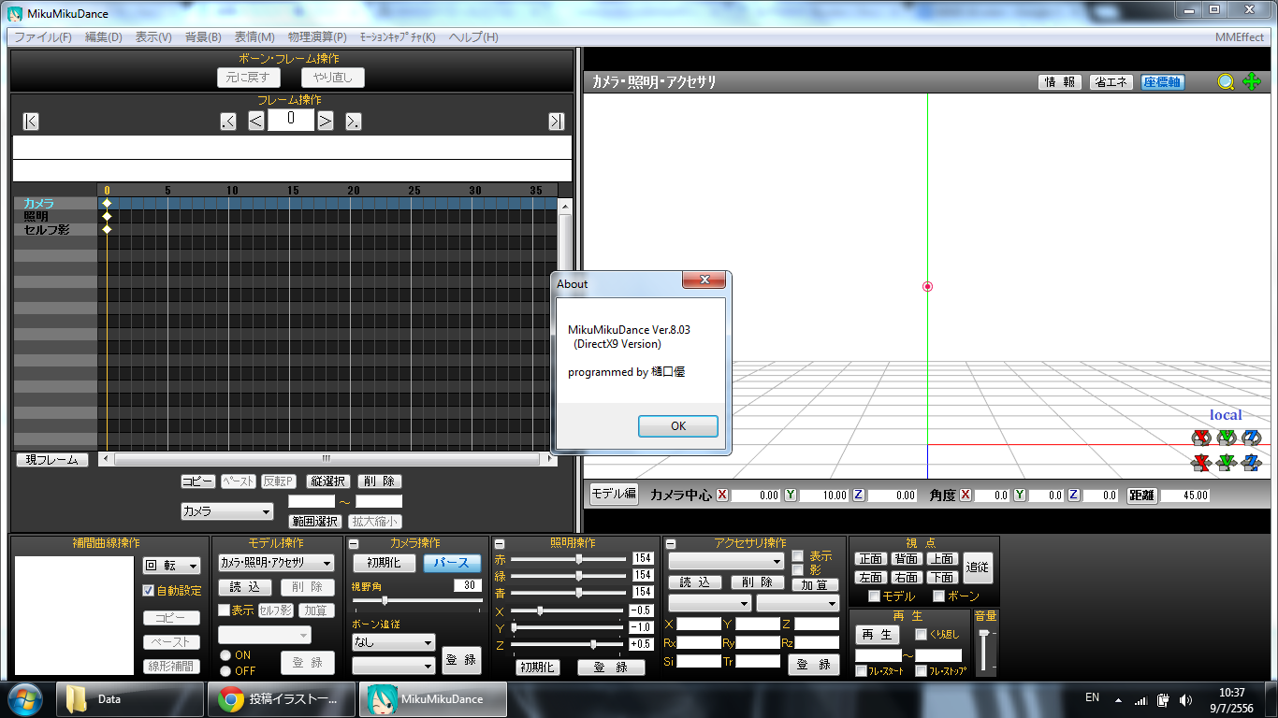The image size is (1278, 718).
Task: Open the 回転 interpolation dropdown
Action: [x=172, y=566]
